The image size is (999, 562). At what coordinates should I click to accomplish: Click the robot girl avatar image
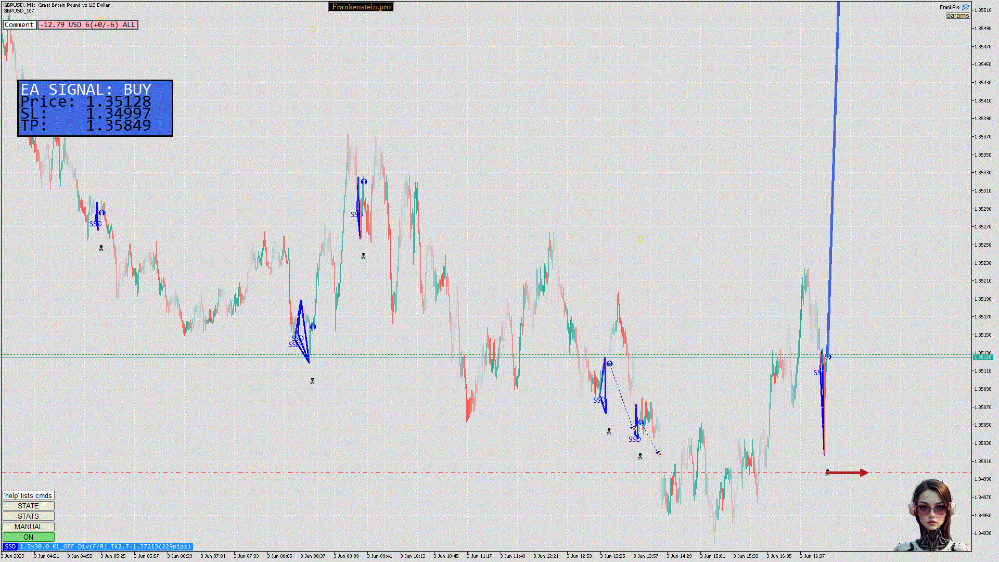coord(932,516)
